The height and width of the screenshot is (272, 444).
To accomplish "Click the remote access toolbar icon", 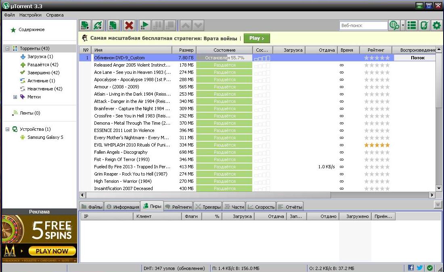I will (424, 25).
